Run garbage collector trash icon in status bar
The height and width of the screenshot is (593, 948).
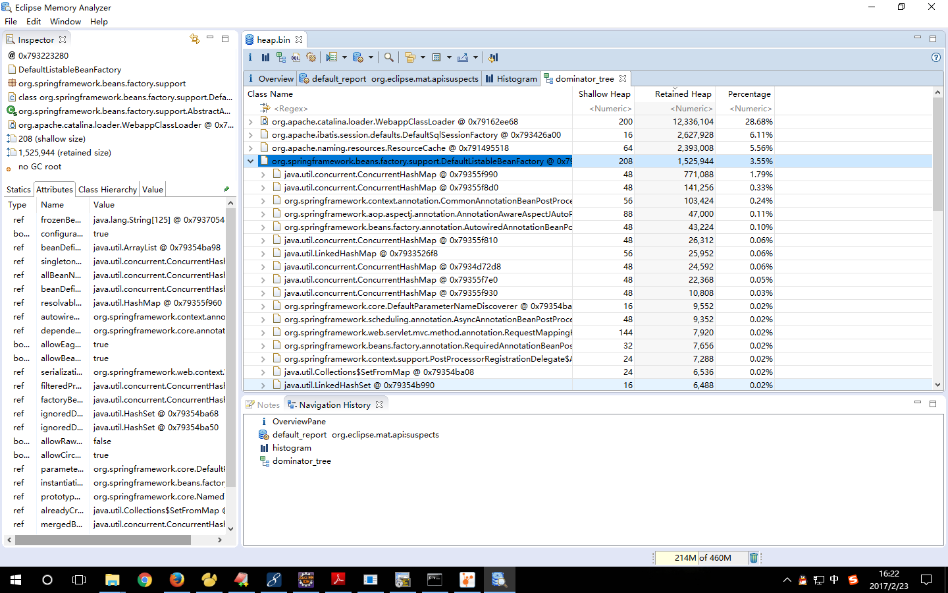(754, 557)
